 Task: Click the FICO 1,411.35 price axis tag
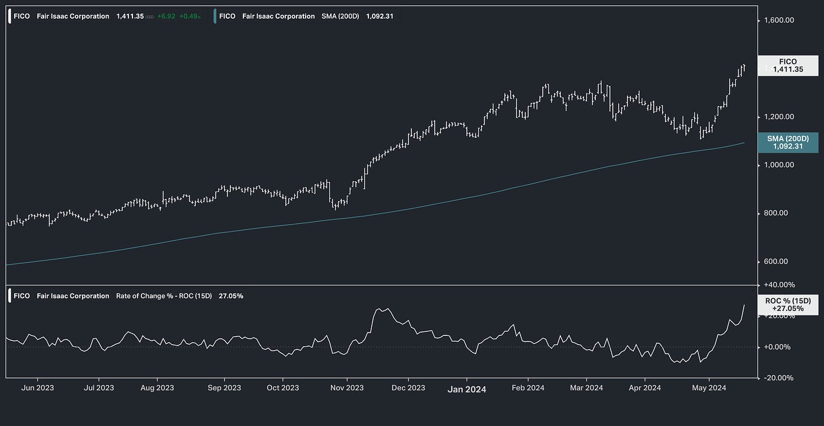(x=788, y=66)
